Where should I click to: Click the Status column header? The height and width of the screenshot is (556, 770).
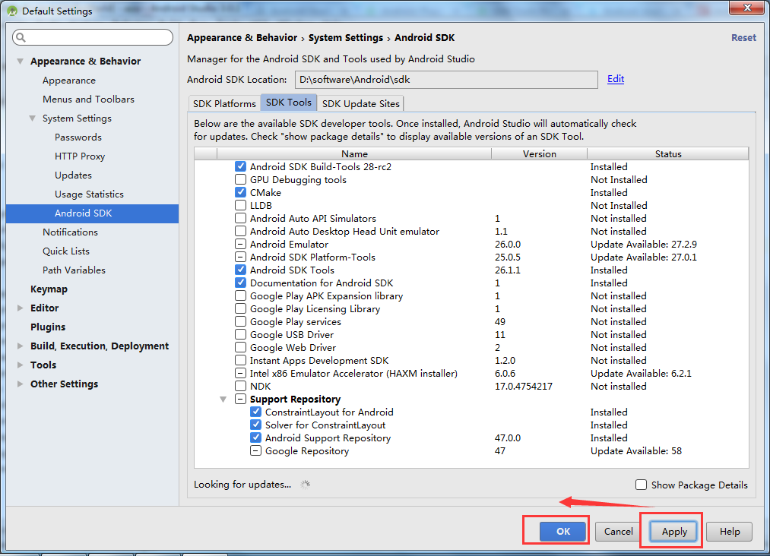[x=668, y=153]
